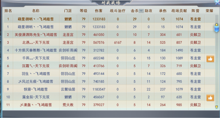Click 荣耀 column header

click(x=209, y=11)
